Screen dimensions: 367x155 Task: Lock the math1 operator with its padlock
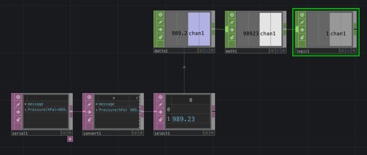click(232, 37)
